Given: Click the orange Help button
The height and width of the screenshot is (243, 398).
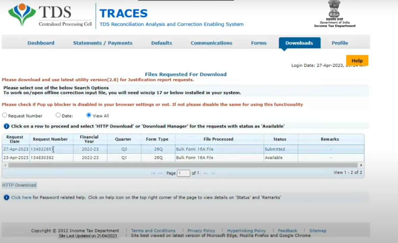Looking at the screenshot, I should click(357, 61).
